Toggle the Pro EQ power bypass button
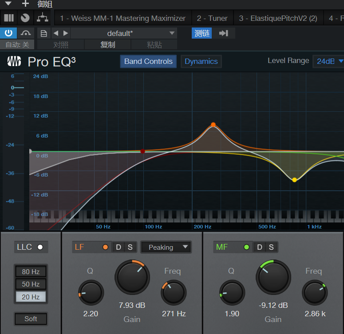The height and width of the screenshot is (334, 344). point(8,33)
